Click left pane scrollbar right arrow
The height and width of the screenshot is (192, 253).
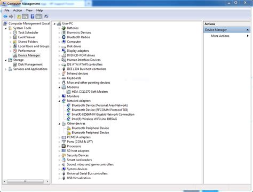[47, 181]
